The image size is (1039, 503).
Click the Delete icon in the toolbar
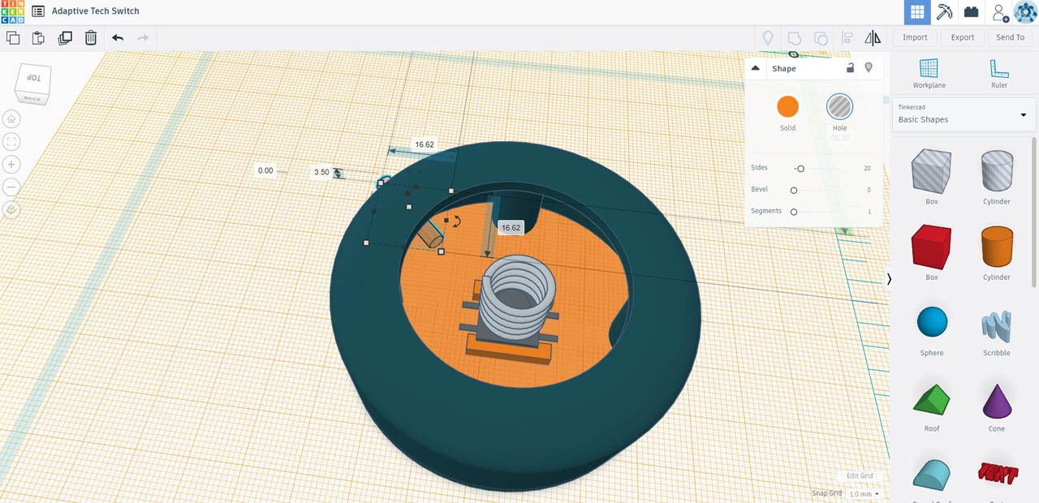point(90,37)
